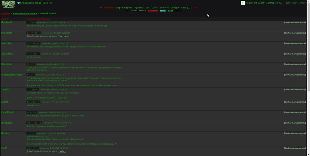Click post number 1 badge

tap(28, 23)
